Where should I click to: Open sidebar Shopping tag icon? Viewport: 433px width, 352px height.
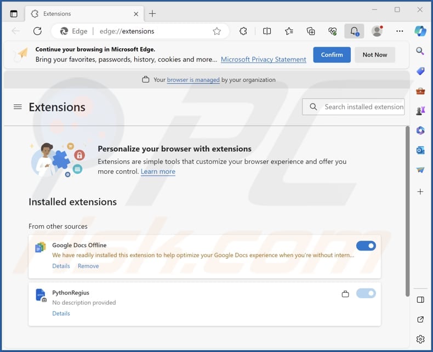(x=420, y=71)
